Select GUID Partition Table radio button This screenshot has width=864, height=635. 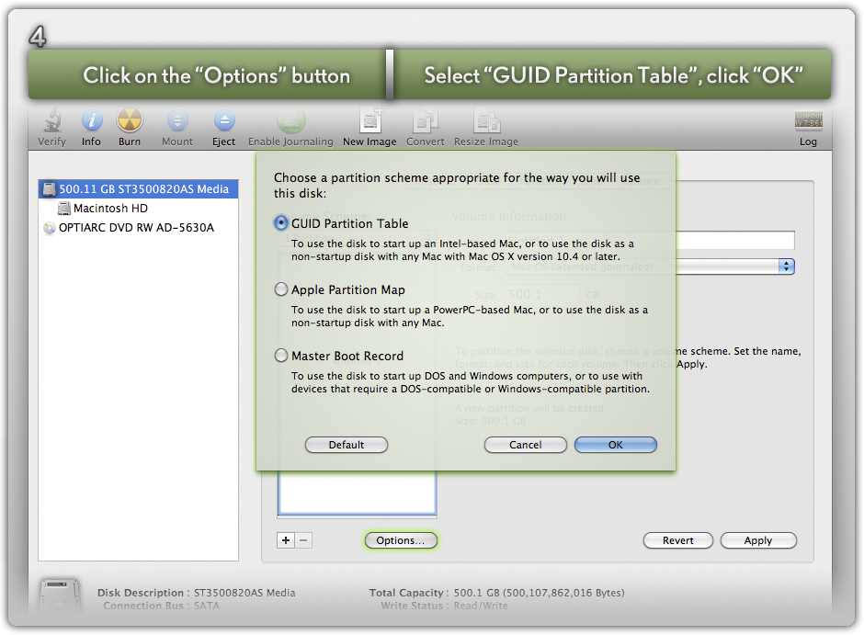coord(281,223)
